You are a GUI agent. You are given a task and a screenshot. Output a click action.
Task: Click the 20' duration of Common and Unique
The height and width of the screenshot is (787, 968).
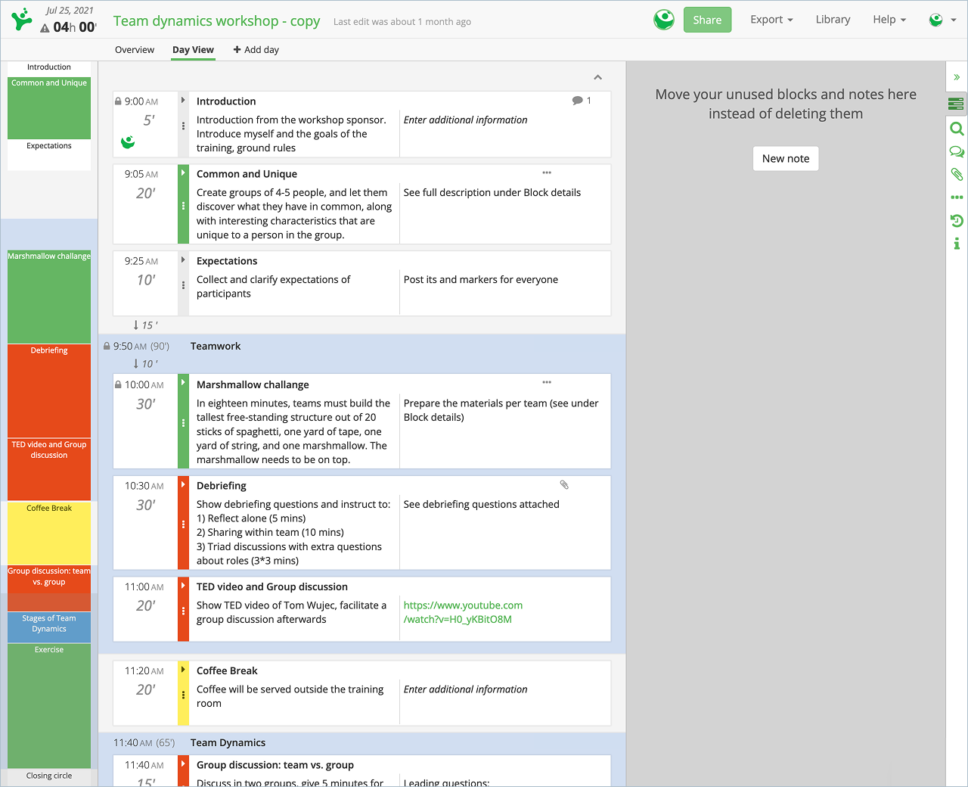coord(145,193)
